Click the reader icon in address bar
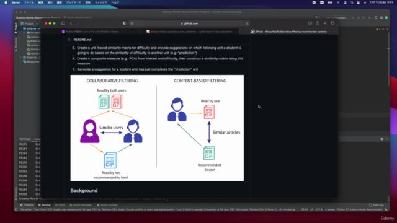 pos(132,24)
